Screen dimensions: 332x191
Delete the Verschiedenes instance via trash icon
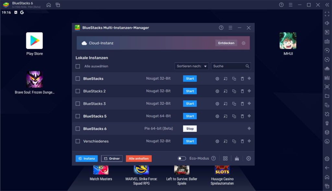pos(242,141)
